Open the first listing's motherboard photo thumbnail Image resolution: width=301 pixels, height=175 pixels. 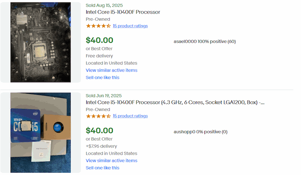(x=41, y=42)
